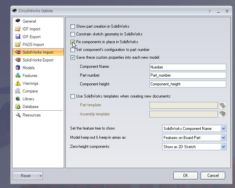Screen dimensions: 235x188
Task: Open the feature tree display dropdown
Action: (223, 129)
